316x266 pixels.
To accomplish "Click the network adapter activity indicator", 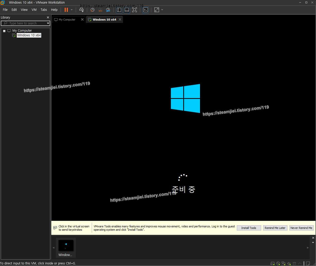I will pos(284,263).
